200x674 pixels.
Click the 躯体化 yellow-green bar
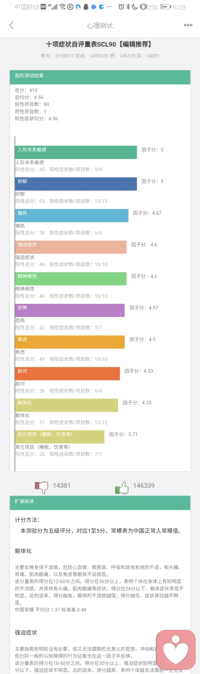tap(66, 405)
